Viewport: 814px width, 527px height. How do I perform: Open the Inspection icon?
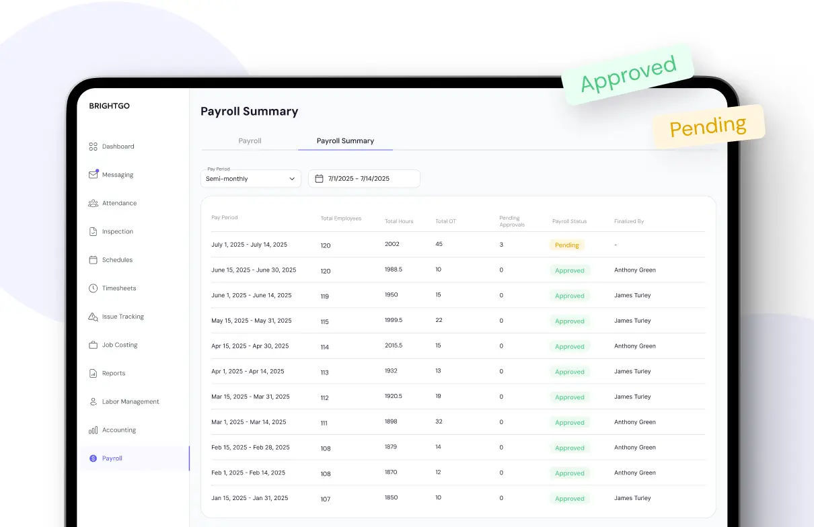click(x=93, y=231)
